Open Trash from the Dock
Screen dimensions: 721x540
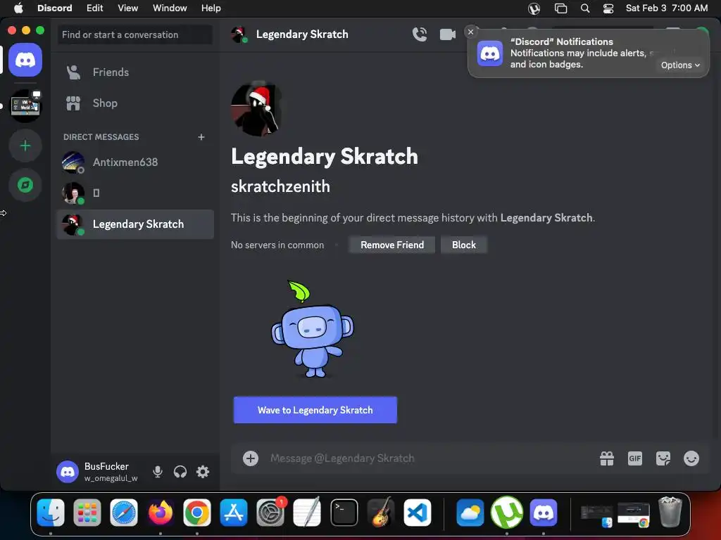click(670, 512)
